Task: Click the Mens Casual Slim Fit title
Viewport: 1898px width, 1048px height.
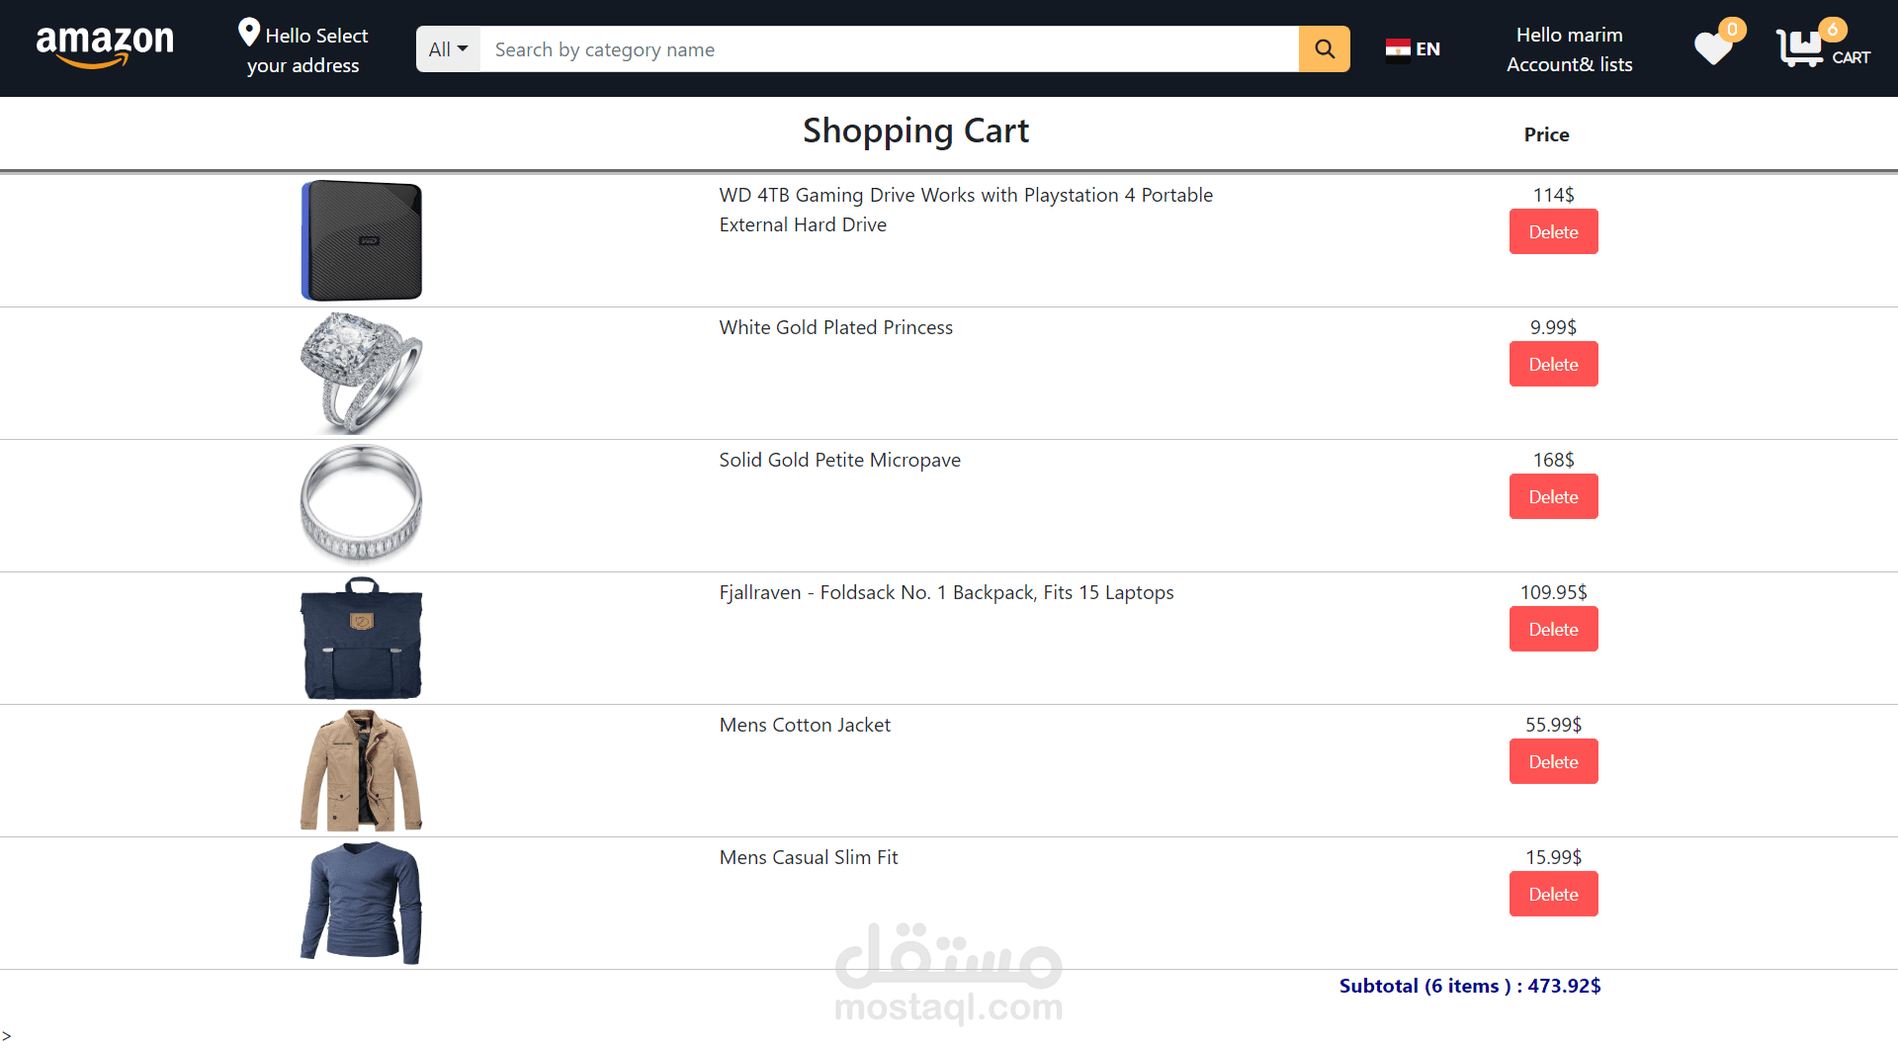Action: [x=809, y=857]
